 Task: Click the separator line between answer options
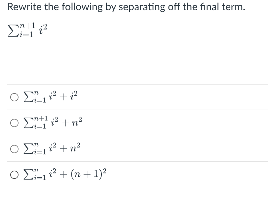tap(134, 110)
